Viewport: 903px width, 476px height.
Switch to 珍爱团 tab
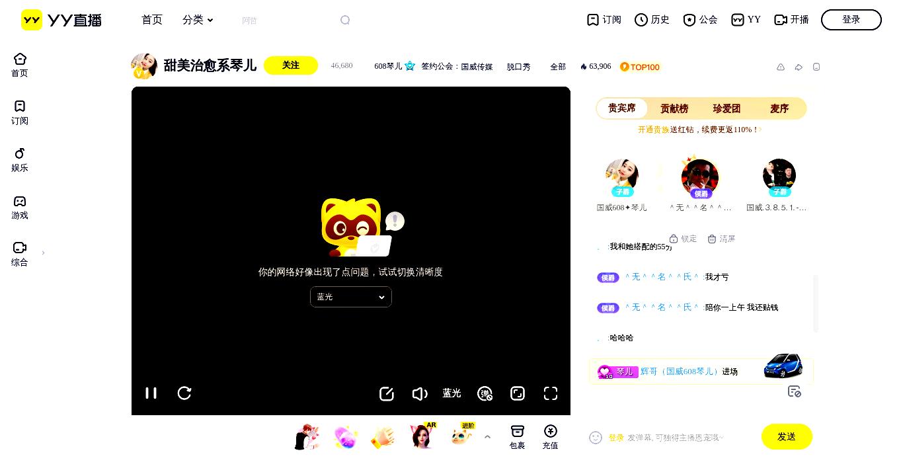(726, 108)
